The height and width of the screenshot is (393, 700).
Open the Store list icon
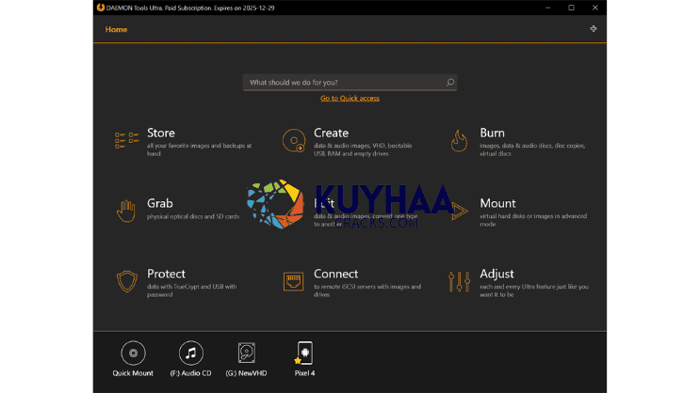(x=127, y=140)
